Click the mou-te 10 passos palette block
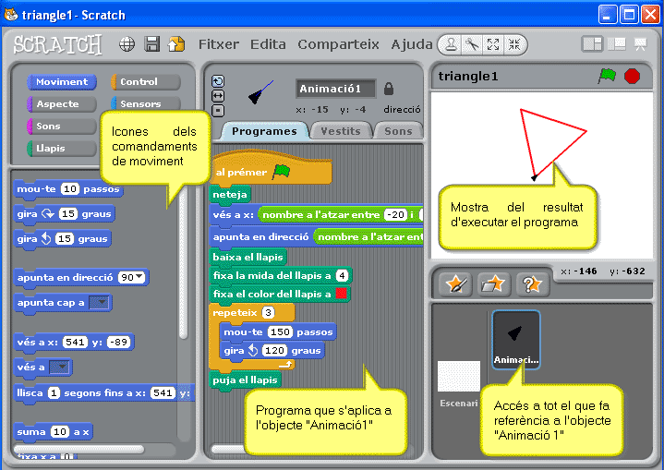 click(x=68, y=189)
